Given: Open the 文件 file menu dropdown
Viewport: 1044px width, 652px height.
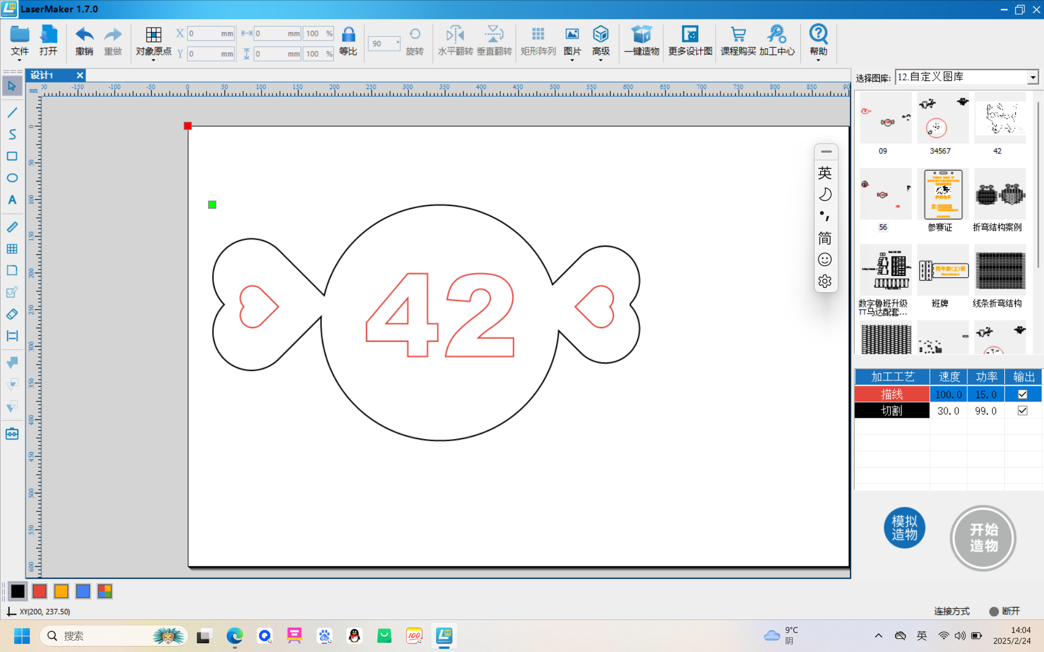Looking at the screenshot, I should (x=20, y=41).
